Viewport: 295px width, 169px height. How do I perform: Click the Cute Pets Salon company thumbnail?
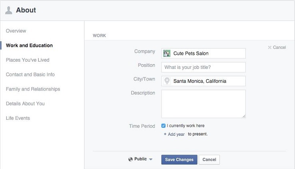pos(167,53)
